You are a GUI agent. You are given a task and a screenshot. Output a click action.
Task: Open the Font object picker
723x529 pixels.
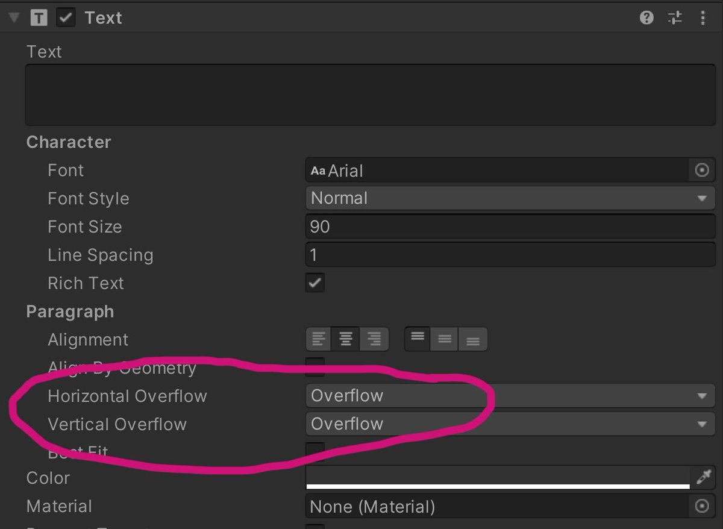701,170
